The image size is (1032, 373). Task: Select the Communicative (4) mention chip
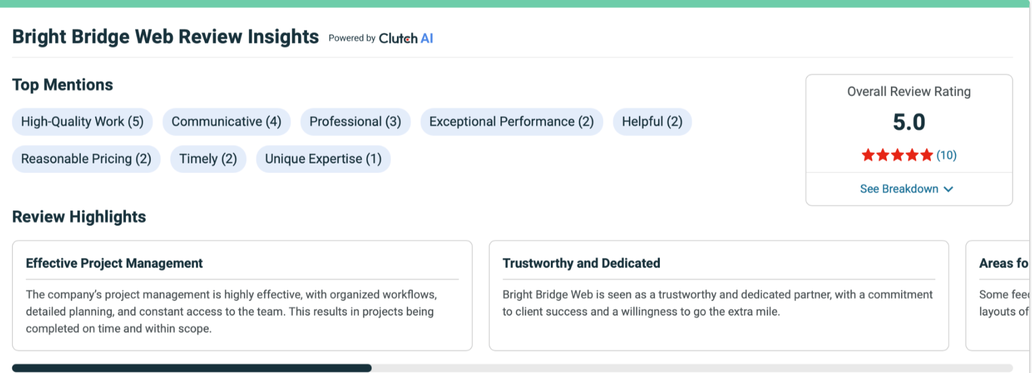coord(226,122)
